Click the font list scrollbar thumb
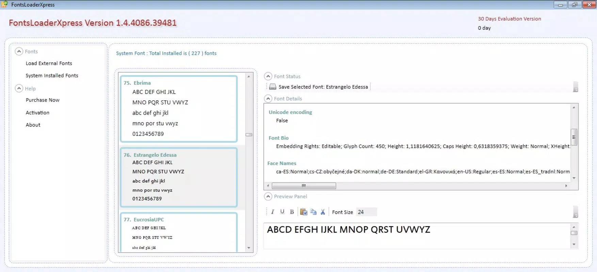The height and width of the screenshot is (272, 597). 249,135
